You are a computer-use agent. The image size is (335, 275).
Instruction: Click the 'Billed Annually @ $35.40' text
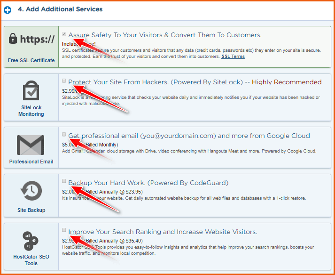click(x=114, y=241)
